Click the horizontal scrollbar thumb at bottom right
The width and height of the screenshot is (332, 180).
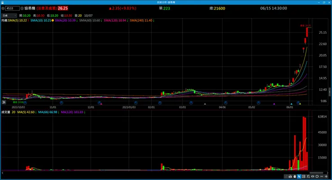coord(316,173)
